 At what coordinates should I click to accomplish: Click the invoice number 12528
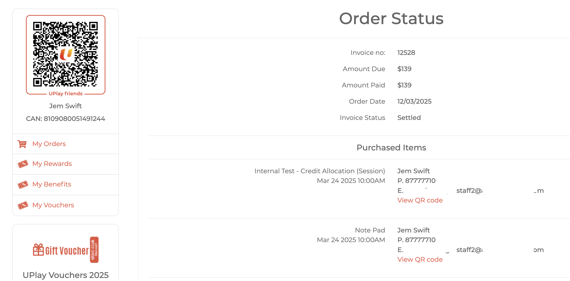pyautogui.click(x=406, y=53)
